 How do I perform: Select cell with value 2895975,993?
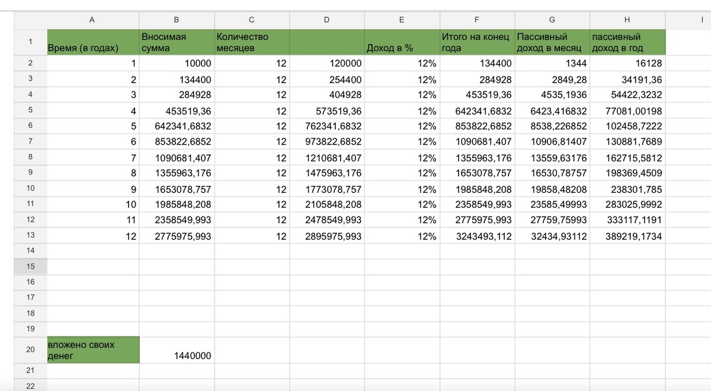pos(326,236)
